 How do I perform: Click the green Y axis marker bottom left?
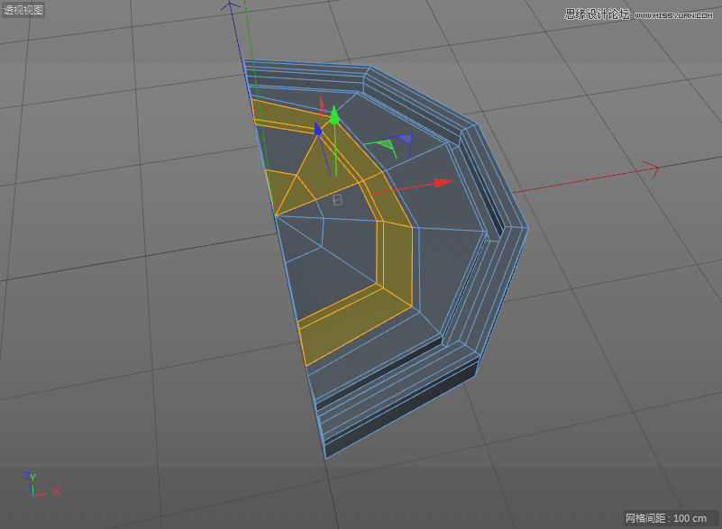tap(32, 479)
